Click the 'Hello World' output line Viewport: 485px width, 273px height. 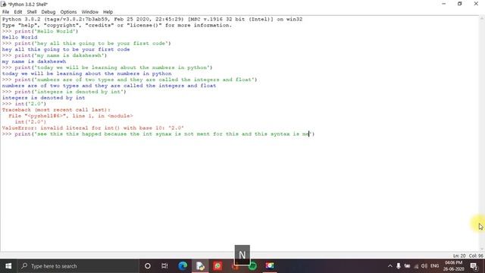pos(20,37)
